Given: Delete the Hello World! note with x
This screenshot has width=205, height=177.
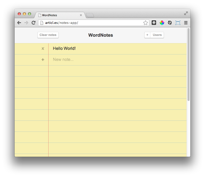Looking at the screenshot, I should click(x=43, y=49).
